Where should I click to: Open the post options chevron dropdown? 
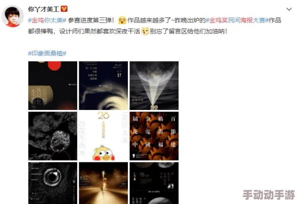click(x=289, y=9)
